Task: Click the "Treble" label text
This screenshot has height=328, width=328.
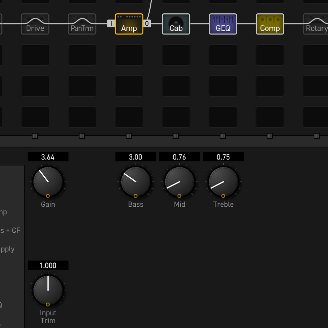Action: [x=223, y=204]
